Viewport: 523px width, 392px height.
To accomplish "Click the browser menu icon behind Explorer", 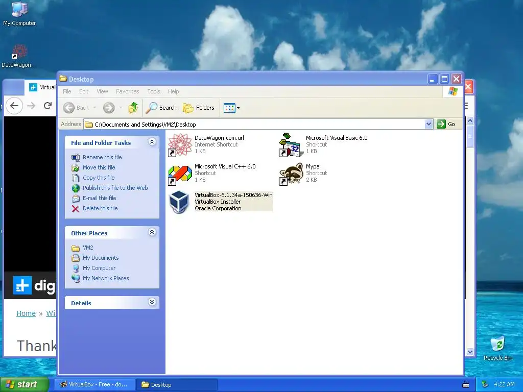I will pos(466,106).
